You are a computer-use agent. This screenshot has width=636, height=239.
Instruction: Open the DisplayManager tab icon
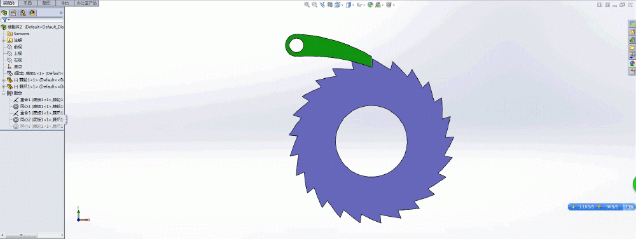[x=32, y=13]
